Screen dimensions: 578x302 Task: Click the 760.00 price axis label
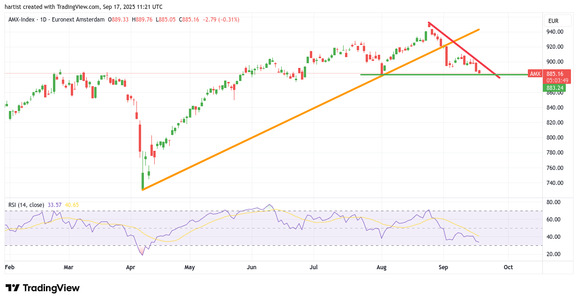(x=555, y=168)
